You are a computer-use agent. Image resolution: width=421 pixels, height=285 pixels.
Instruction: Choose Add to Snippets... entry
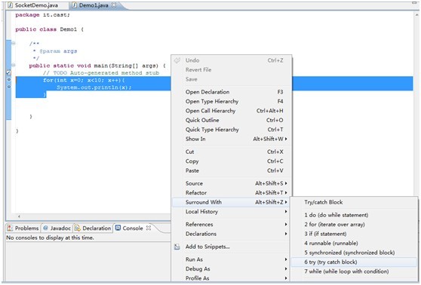232,247
